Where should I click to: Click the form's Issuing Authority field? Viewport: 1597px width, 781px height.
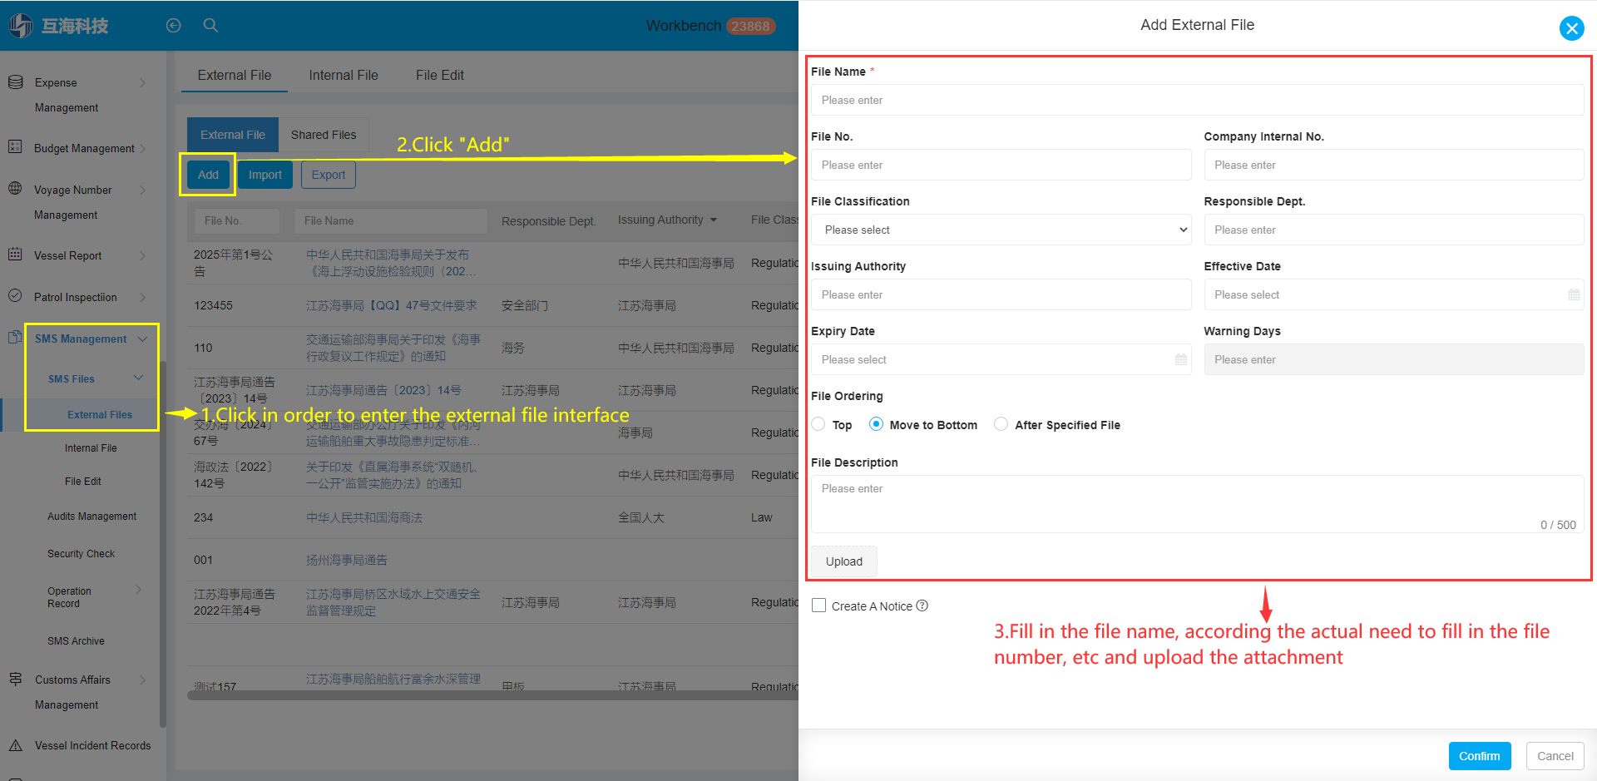(1001, 294)
